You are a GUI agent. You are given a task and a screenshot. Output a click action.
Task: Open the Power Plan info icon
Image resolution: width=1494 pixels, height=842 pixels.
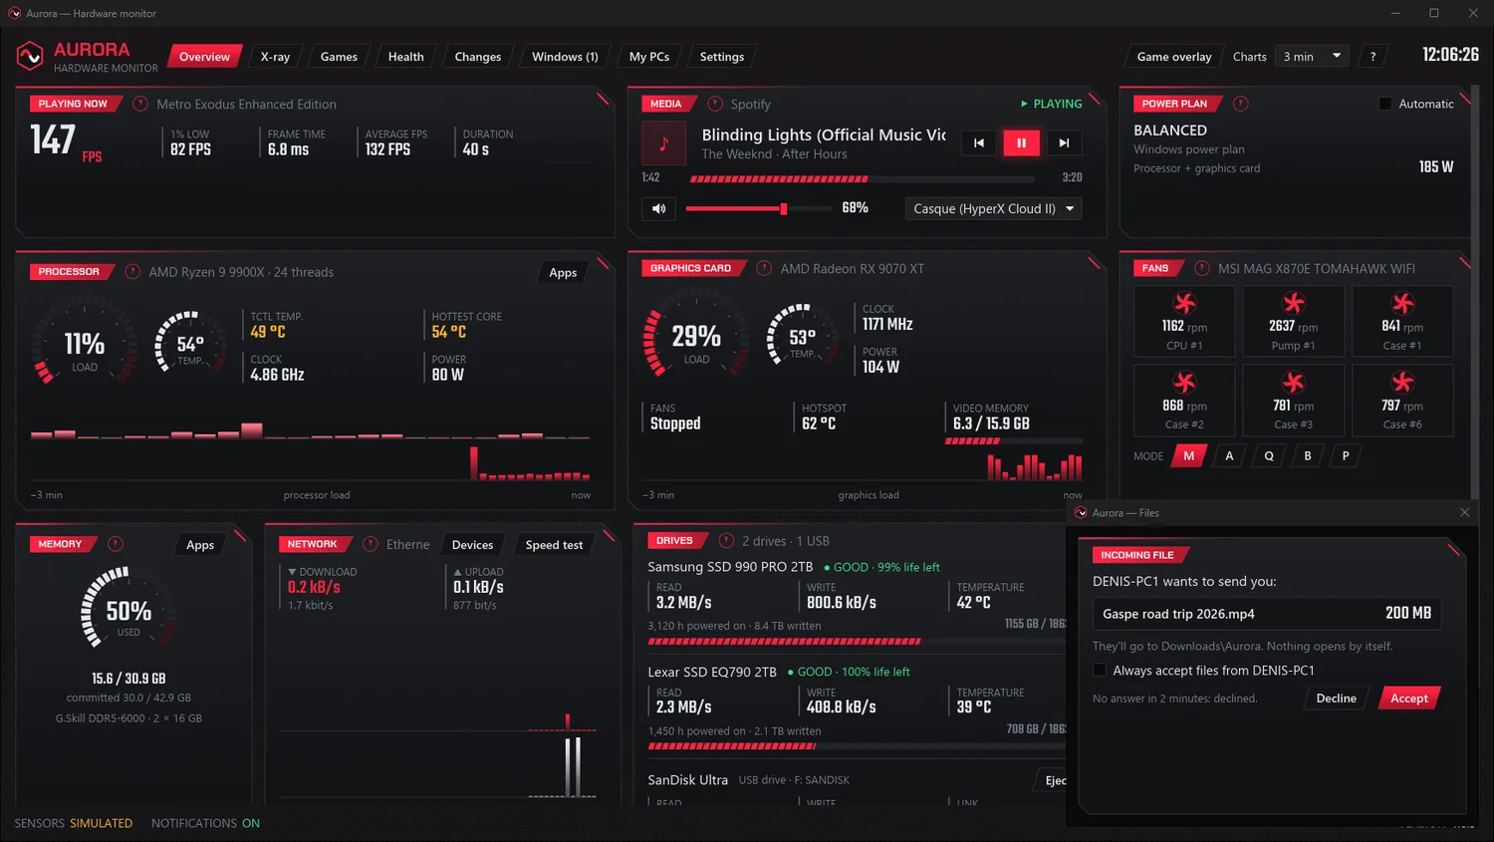click(x=1241, y=104)
